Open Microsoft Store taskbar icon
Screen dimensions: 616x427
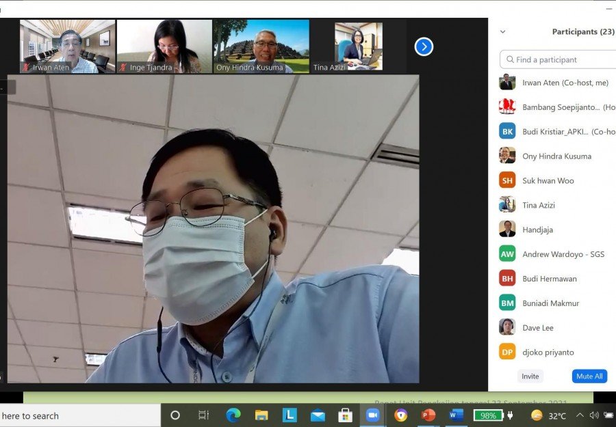[x=346, y=415]
